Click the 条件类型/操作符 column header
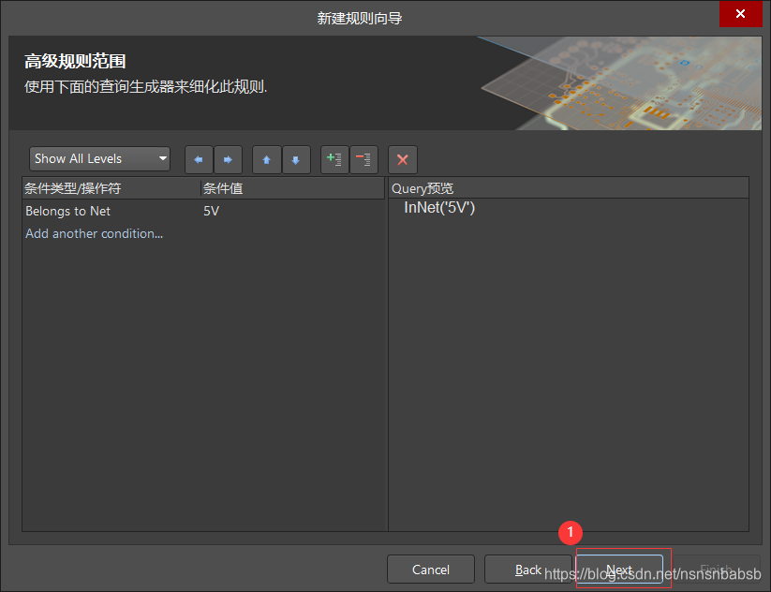 (111, 188)
